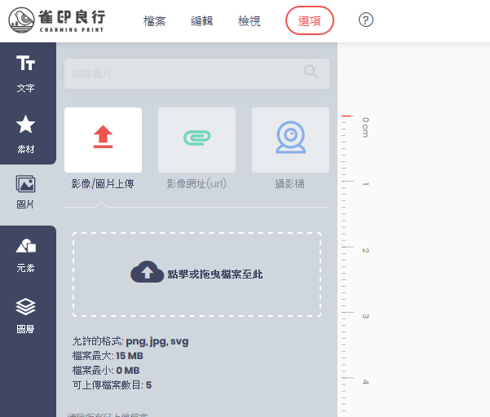Open the 圖層 layers panel
Image resolution: width=490 pixels, height=417 pixels.
click(x=25, y=316)
